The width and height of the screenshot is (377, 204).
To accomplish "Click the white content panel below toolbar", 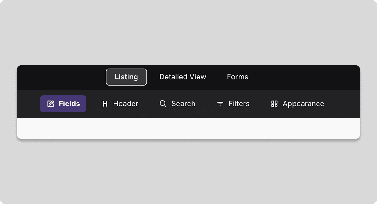I will (x=188, y=129).
